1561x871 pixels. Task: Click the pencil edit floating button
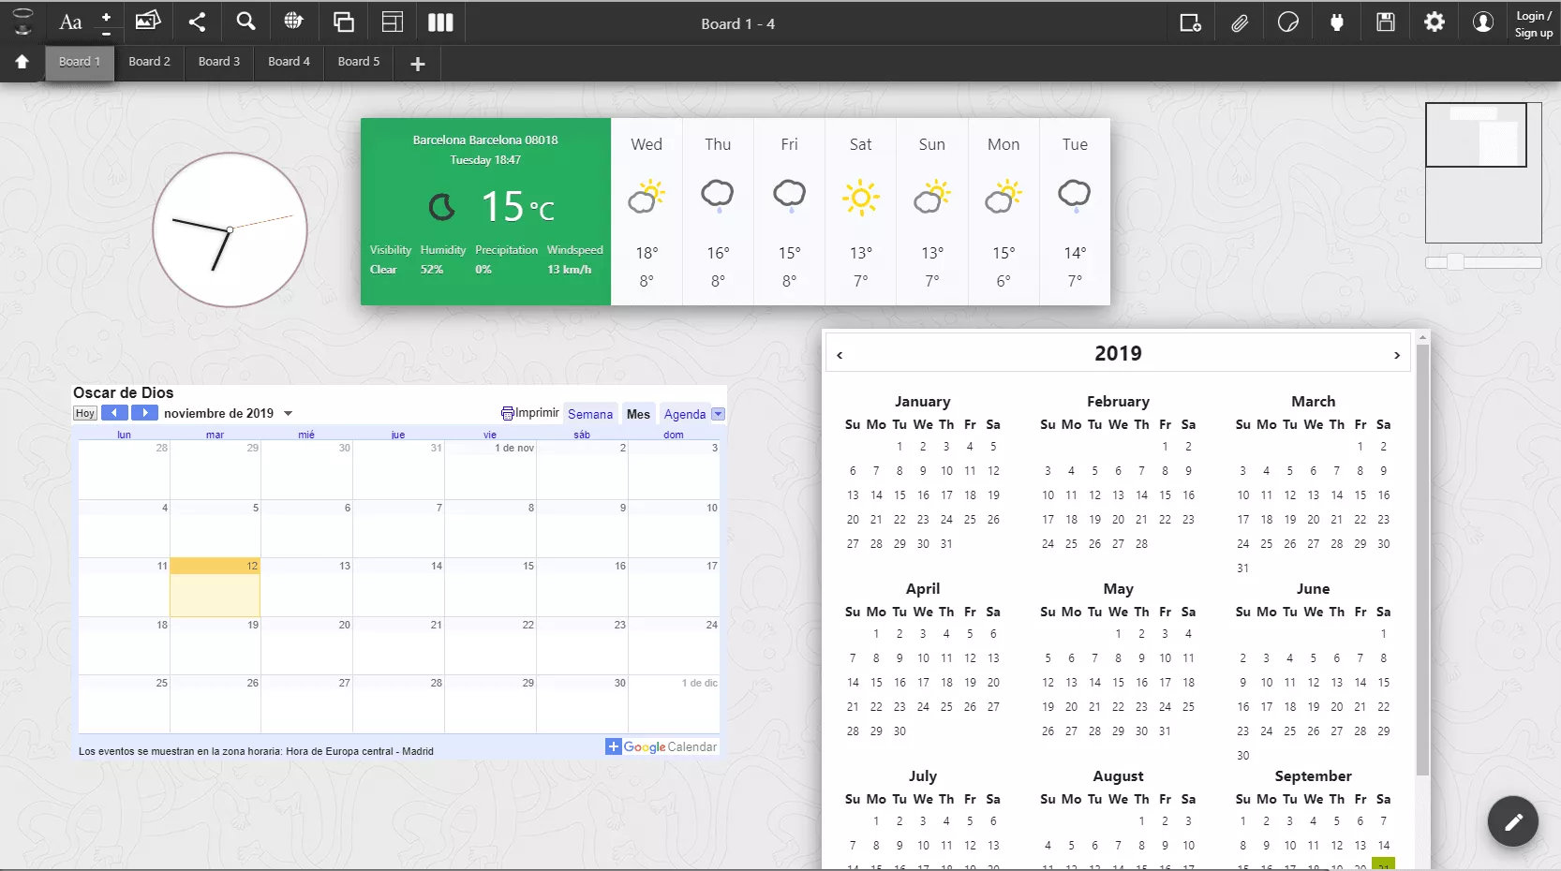tap(1512, 821)
